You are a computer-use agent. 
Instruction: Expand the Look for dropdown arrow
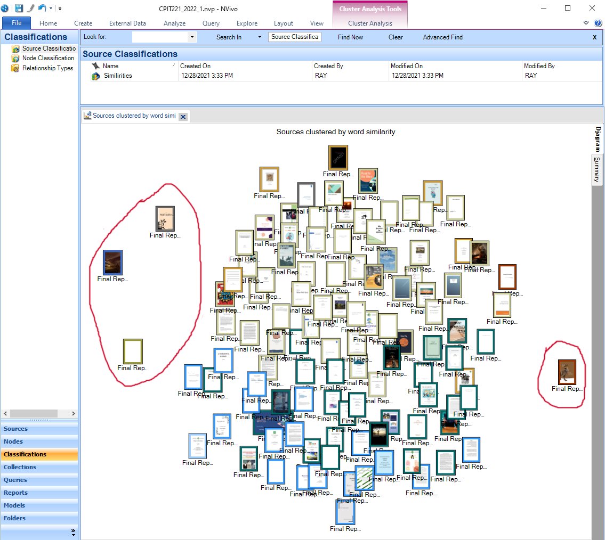click(192, 37)
